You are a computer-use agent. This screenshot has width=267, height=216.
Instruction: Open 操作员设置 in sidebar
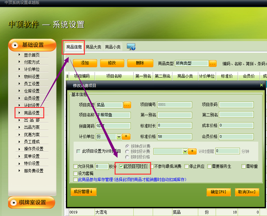34,149
